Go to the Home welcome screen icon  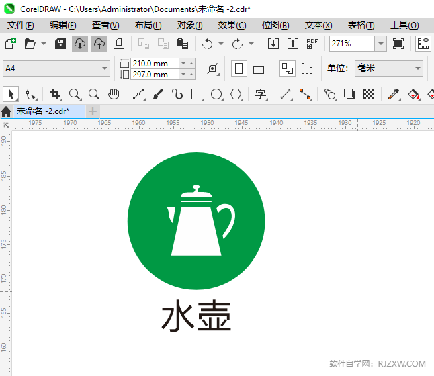tap(6, 111)
